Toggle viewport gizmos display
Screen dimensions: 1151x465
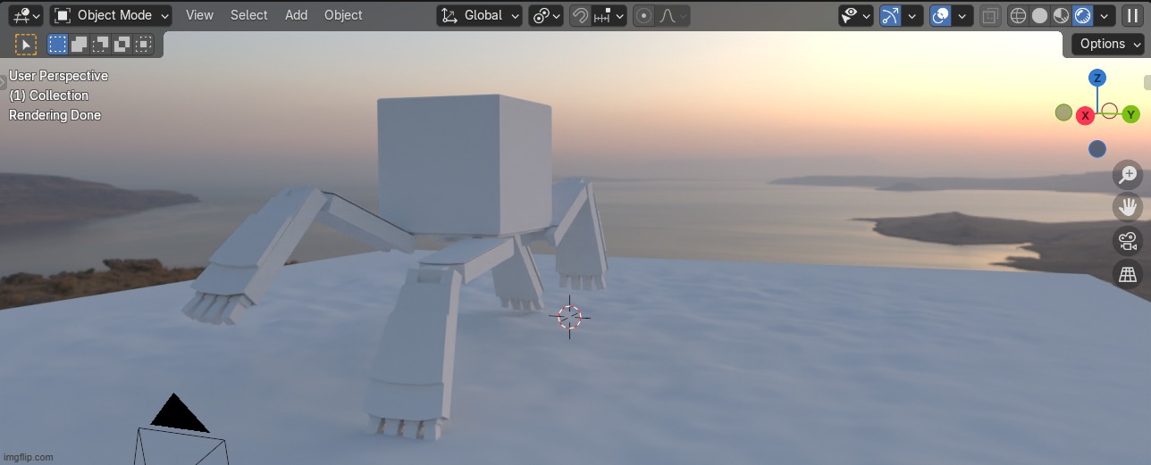pos(890,15)
